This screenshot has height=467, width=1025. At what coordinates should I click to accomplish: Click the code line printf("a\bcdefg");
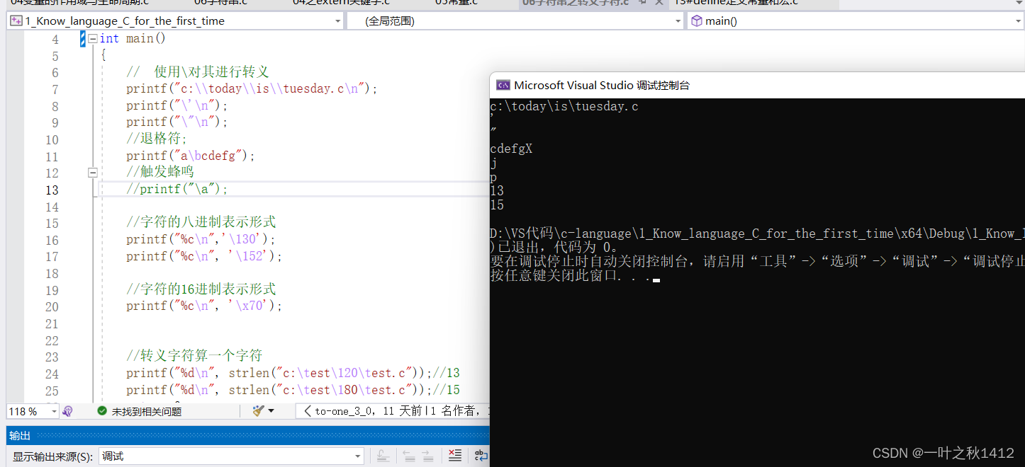[x=190, y=156]
